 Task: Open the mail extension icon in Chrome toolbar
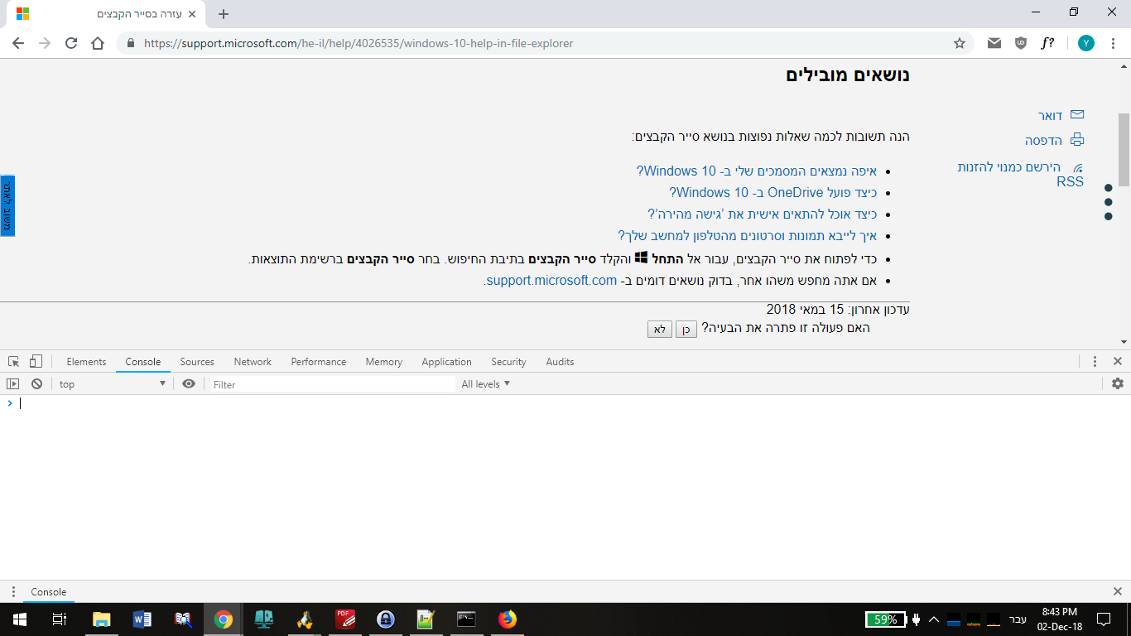pos(994,43)
